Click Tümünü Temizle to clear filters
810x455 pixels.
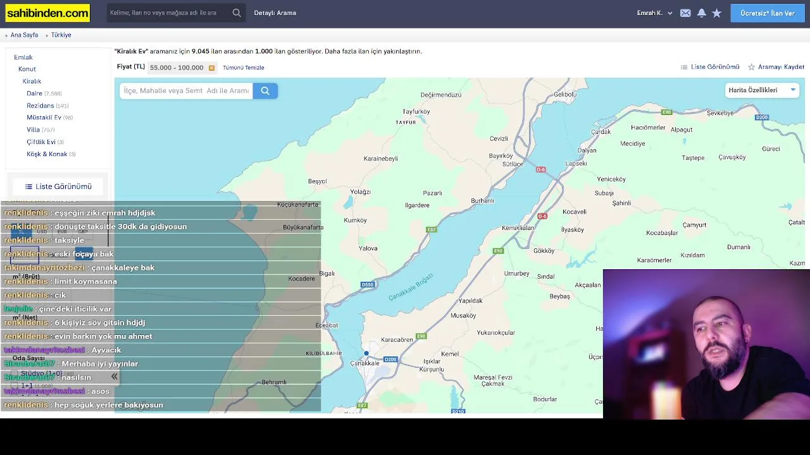pos(244,68)
